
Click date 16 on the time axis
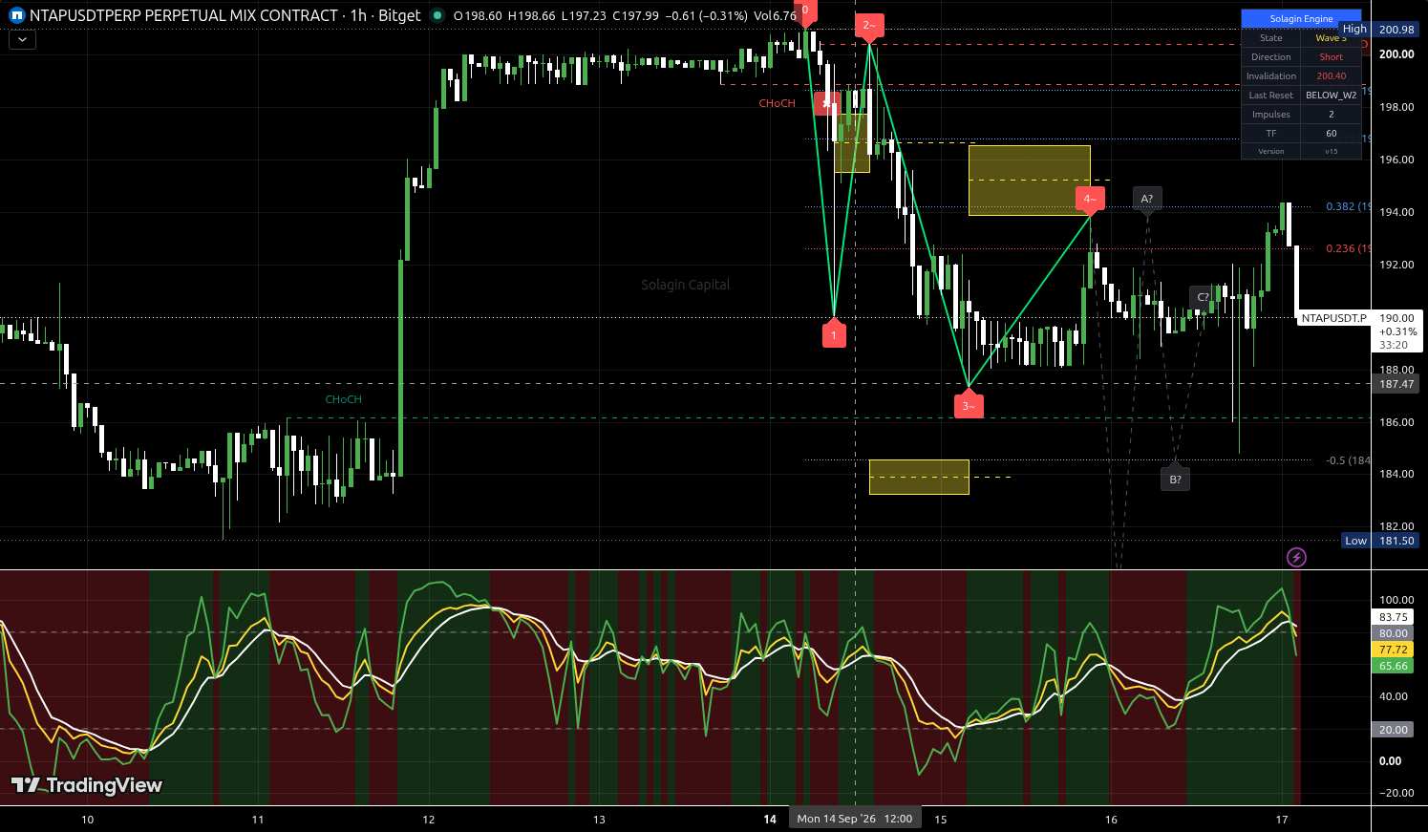(1111, 820)
